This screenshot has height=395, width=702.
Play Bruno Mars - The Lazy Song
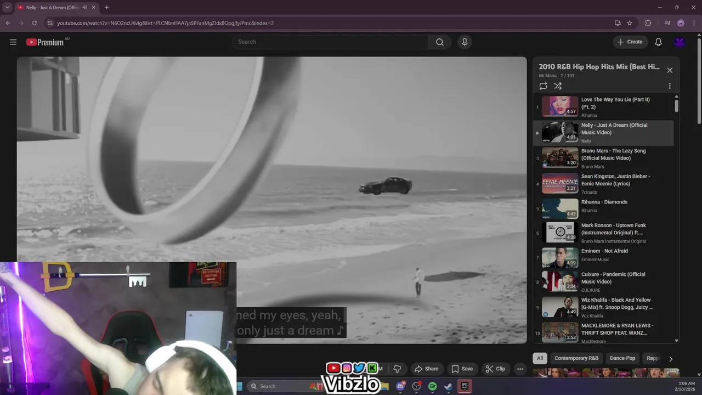click(603, 158)
